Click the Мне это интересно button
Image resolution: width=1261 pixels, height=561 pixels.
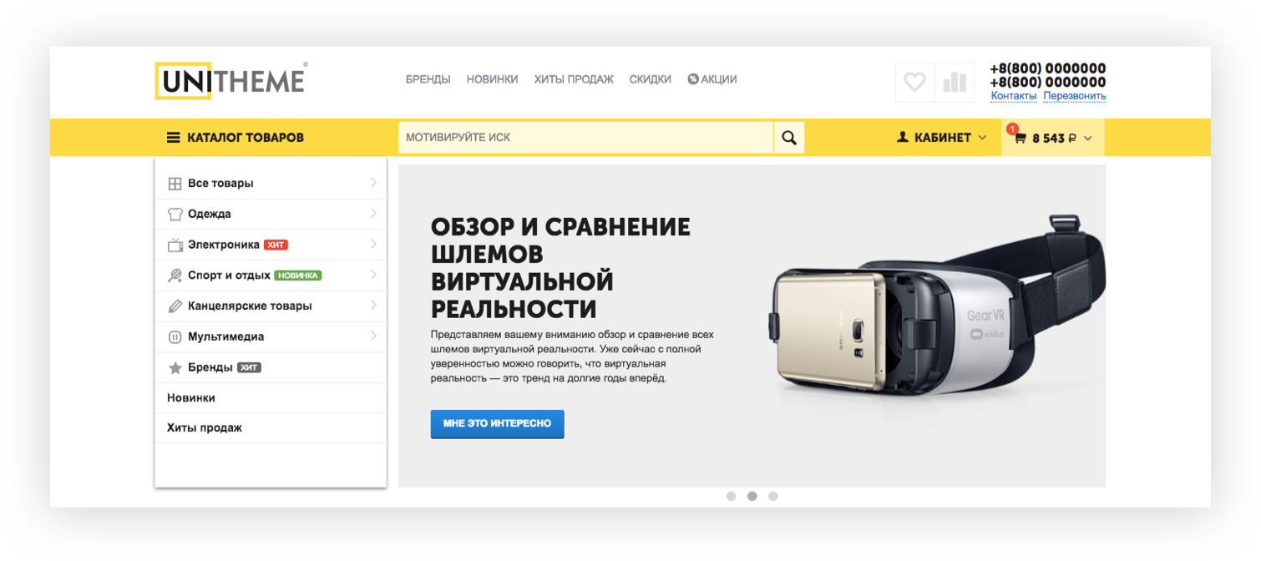(x=497, y=424)
